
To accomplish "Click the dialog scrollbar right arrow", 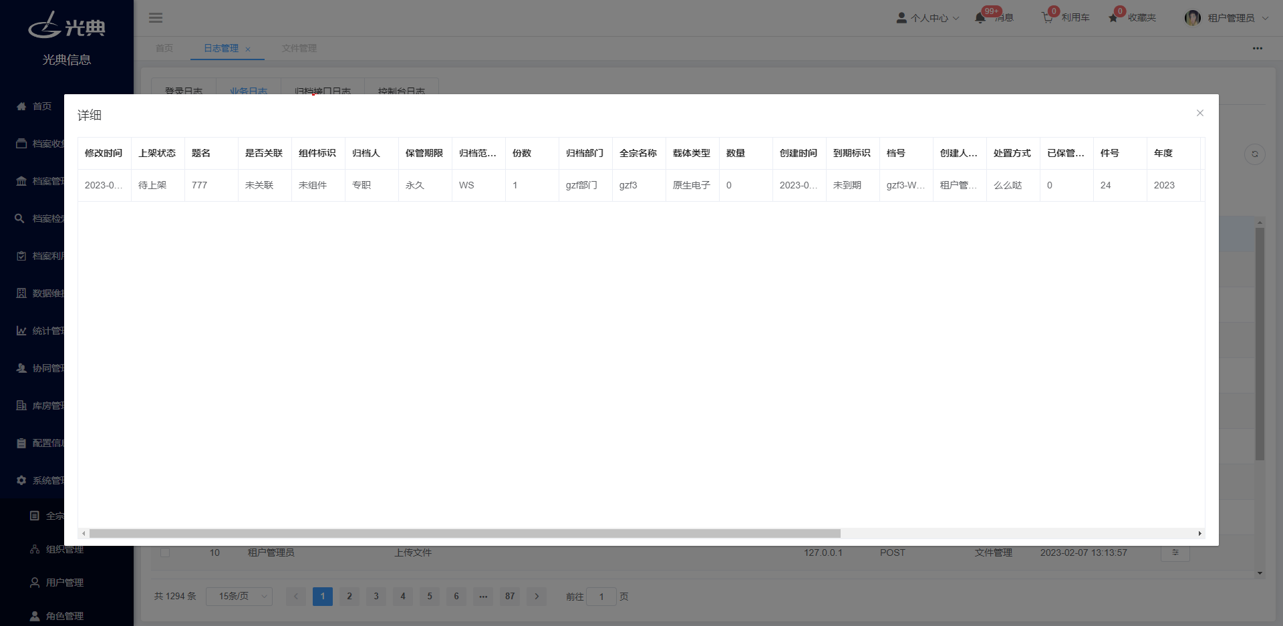I will [x=1200, y=533].
